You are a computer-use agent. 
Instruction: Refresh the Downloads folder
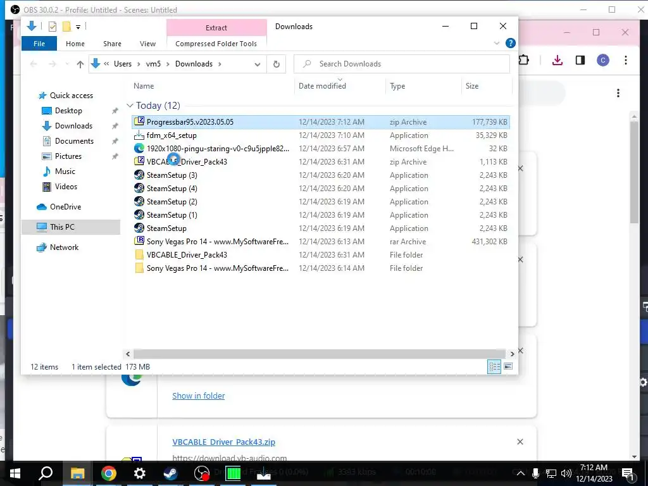[277, 64]
